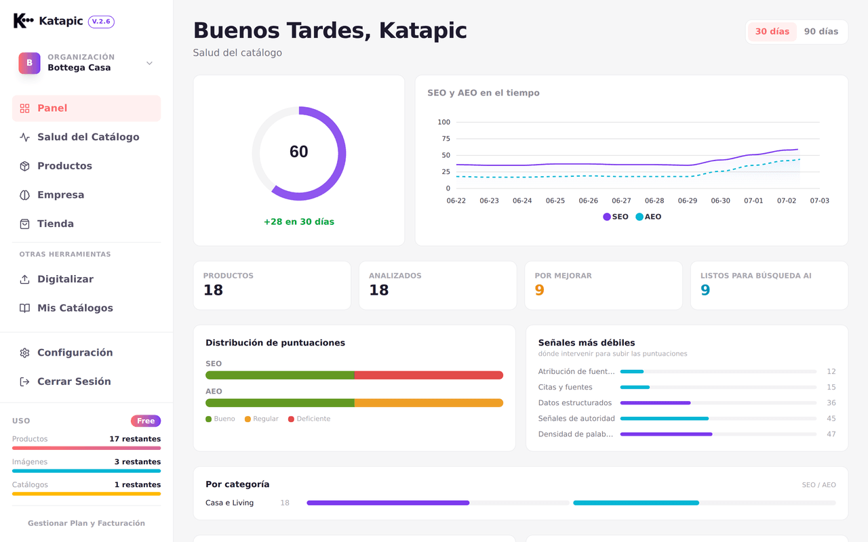Click the 3 restantes value
The image size is (868, 542).
coord(138,462)
